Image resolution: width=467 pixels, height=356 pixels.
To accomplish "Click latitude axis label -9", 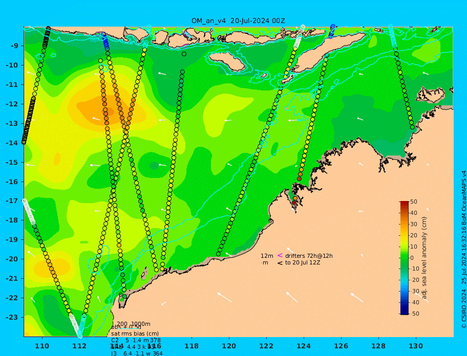I will 14,46.
